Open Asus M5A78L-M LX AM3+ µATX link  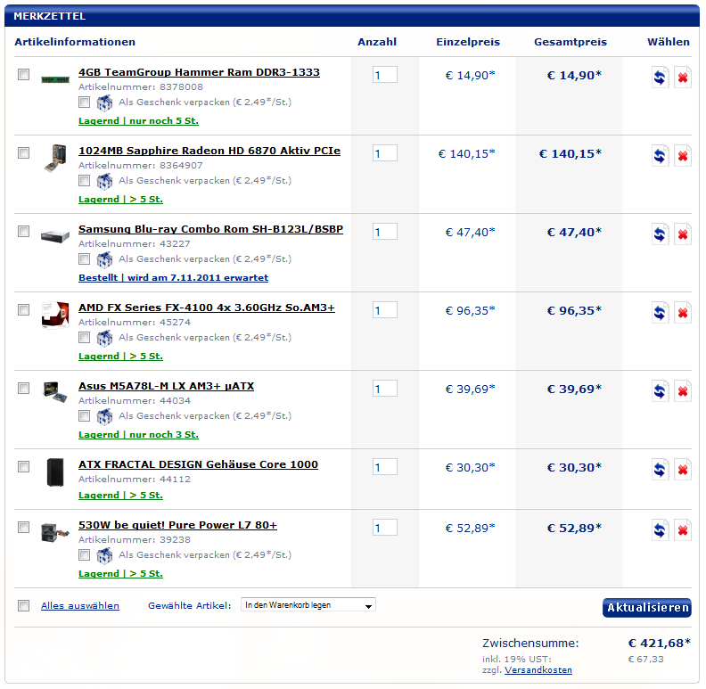point(166,386)
